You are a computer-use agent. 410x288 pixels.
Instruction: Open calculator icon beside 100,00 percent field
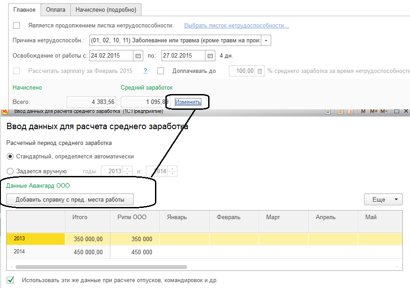tap(260, 71)
